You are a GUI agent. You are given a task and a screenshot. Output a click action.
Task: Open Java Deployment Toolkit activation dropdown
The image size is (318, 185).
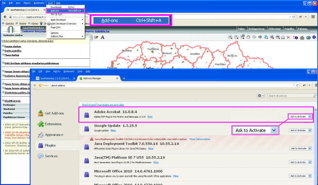pyautogui.click(x=301, y=148)
